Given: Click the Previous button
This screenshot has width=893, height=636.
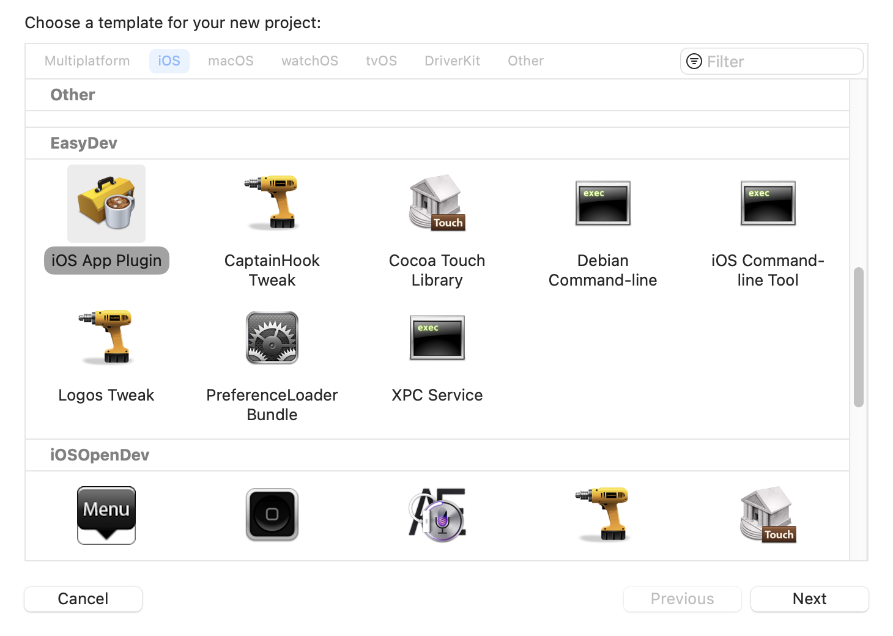Looking at the screenshot, I should [683, 599].
